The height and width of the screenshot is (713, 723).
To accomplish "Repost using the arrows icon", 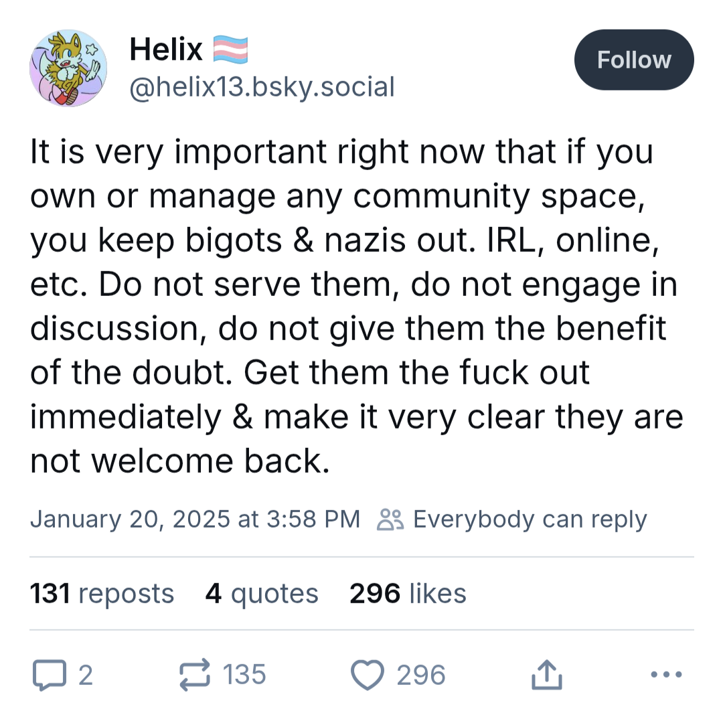I will [195, 675].
